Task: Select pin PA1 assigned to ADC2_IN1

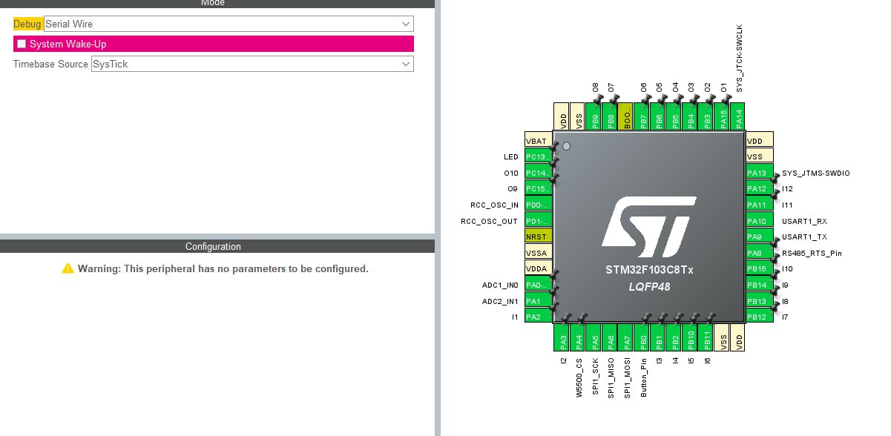Action: tap(539, 301)
